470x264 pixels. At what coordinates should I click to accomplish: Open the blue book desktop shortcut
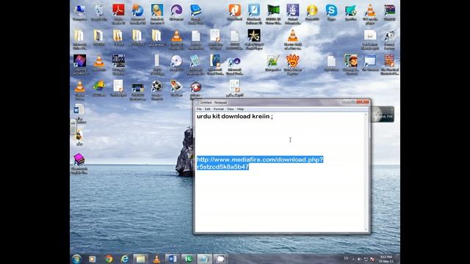click(196, 13)
